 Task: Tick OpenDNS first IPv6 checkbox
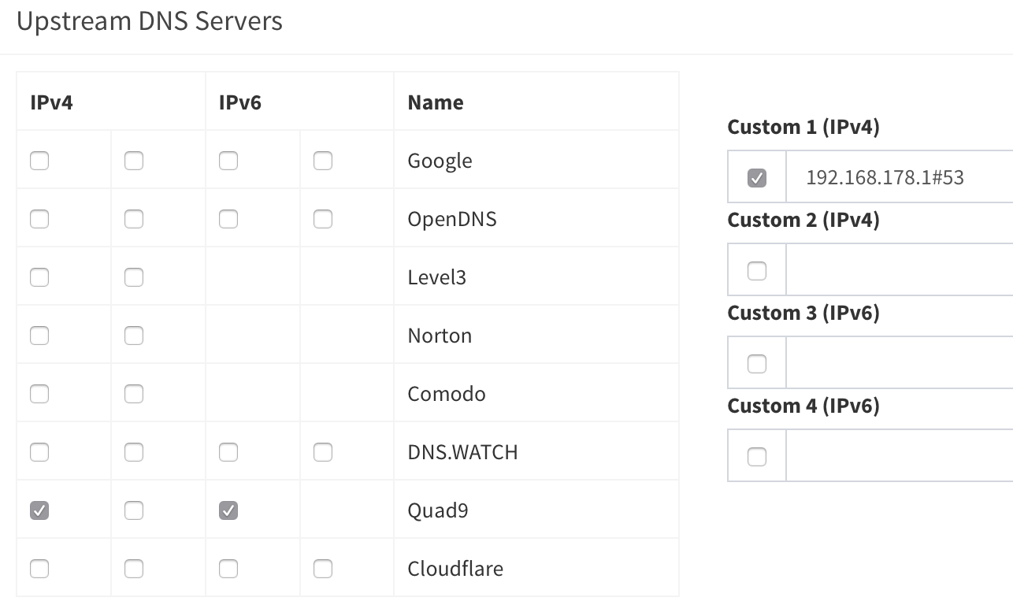pos(228,219)
